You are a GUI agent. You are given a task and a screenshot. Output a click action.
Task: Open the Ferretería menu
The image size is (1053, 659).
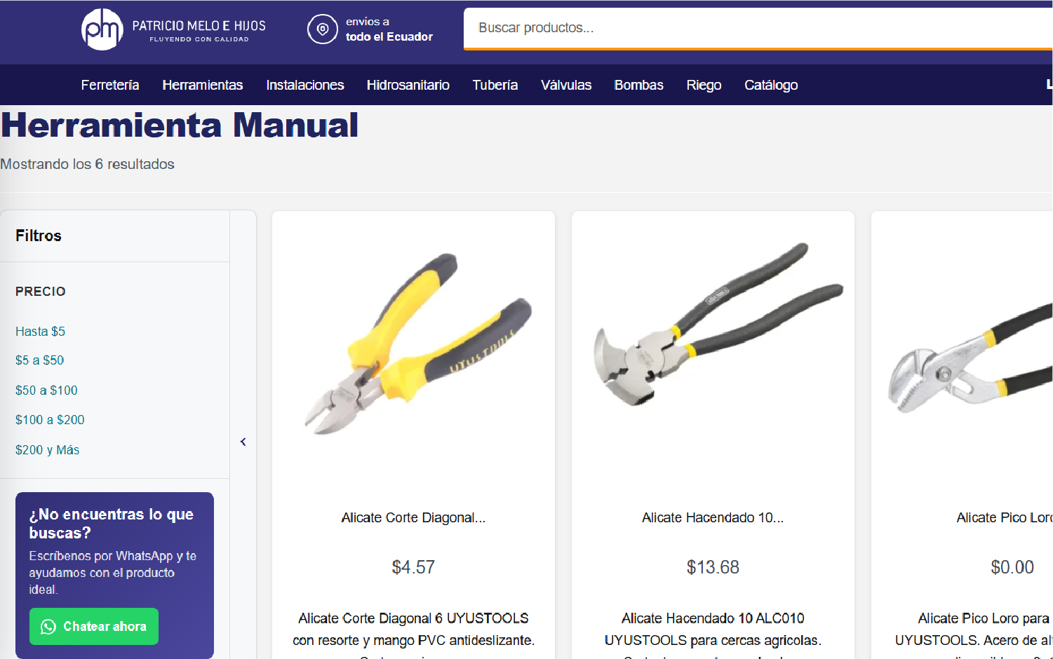[x=110, y=85]
